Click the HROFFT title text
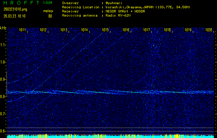This screenshot has height=138, width=217. pyautogui.click(x=20, y=3)
